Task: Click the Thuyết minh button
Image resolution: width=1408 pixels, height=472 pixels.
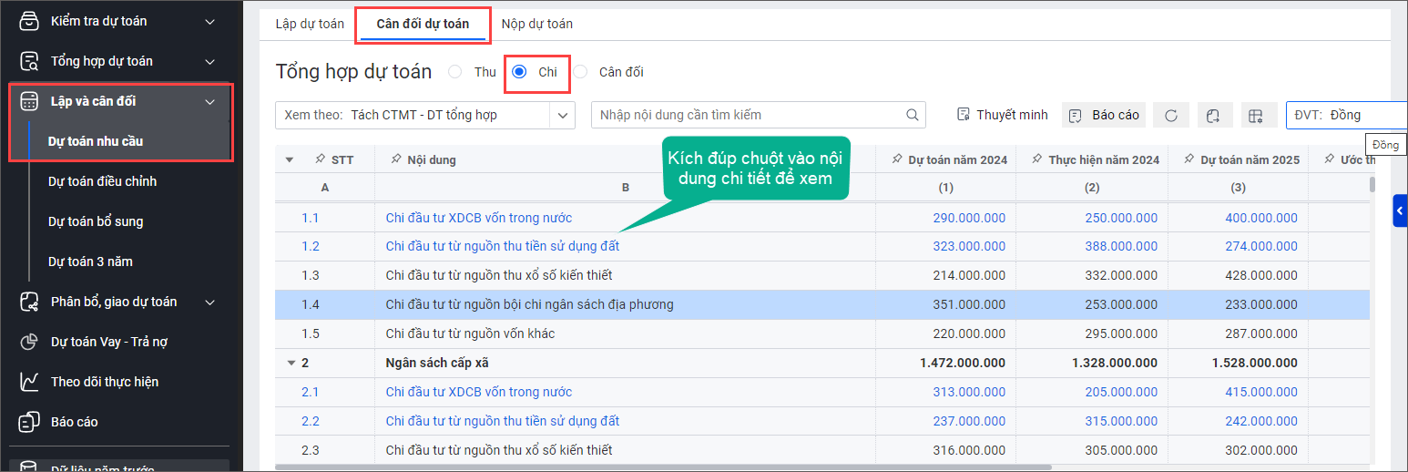Action: 1003,115
